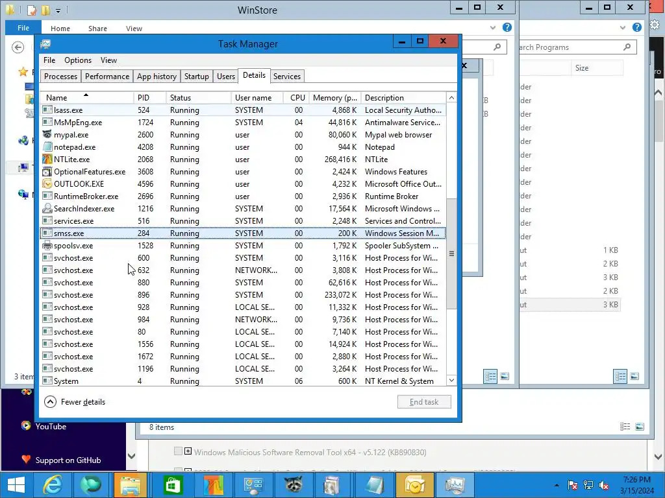Open the Share ribbon tab

pos(97,29)
